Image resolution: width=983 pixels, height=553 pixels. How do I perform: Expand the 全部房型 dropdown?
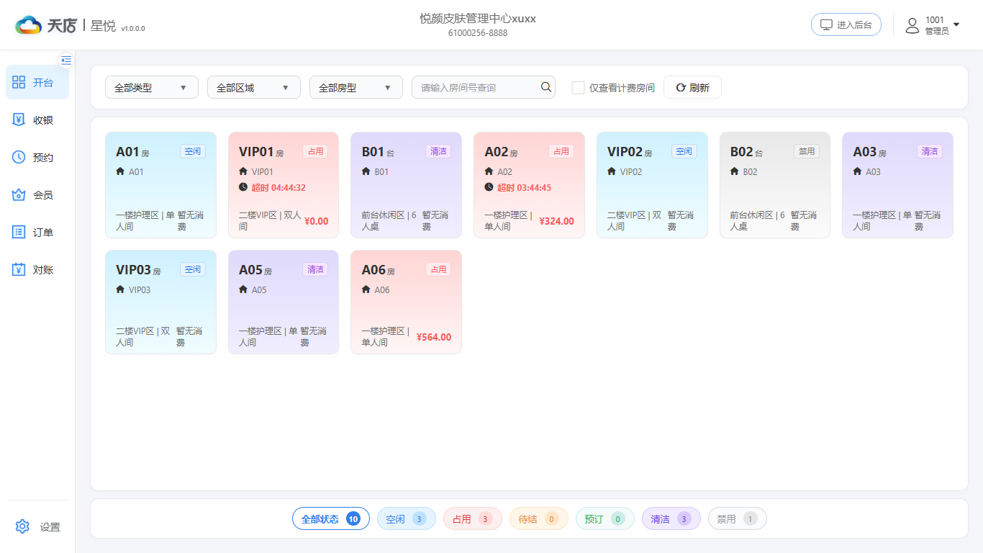pyautogui.click(x=356, y=87)
